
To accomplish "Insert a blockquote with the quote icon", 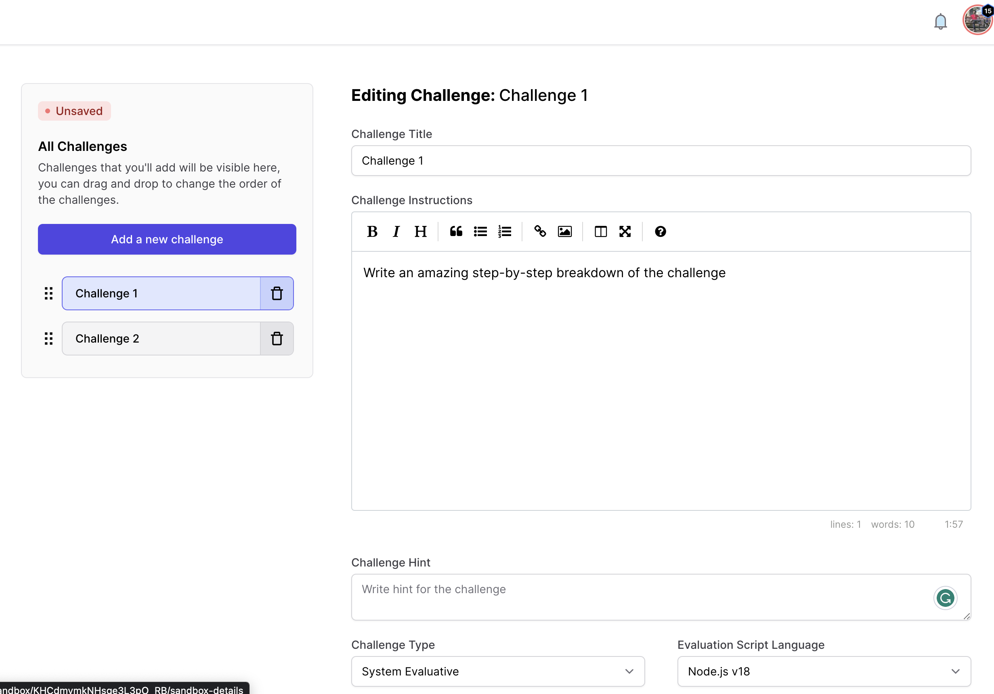I will 456,232.
